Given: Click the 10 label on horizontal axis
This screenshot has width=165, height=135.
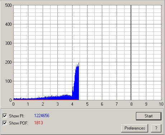Looking at the screenshot, I should point(161,104).
